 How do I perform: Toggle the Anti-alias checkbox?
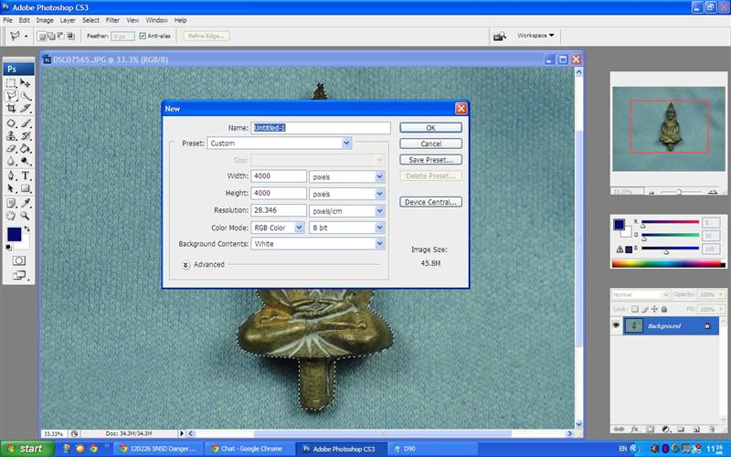(x=143, y=36)
